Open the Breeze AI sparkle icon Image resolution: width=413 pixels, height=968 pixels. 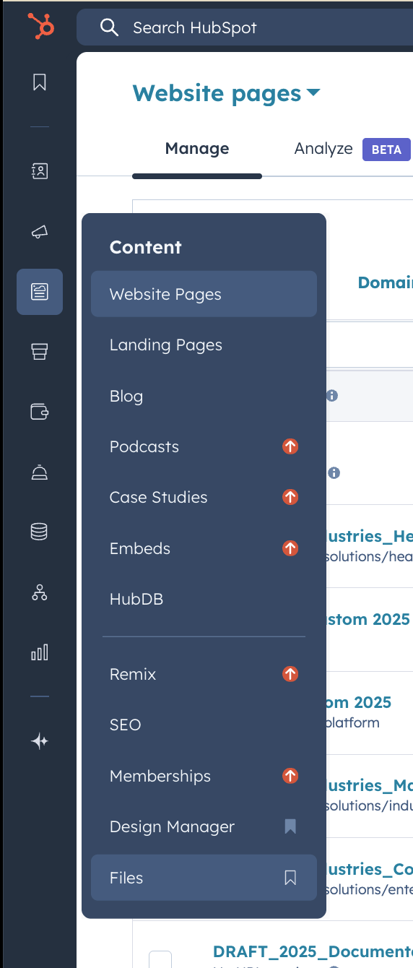tap(40, 741)
